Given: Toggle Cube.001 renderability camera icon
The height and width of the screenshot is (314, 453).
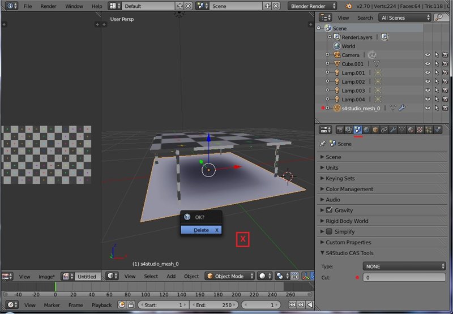Looking at the screenshot, I should pos(445,64).
